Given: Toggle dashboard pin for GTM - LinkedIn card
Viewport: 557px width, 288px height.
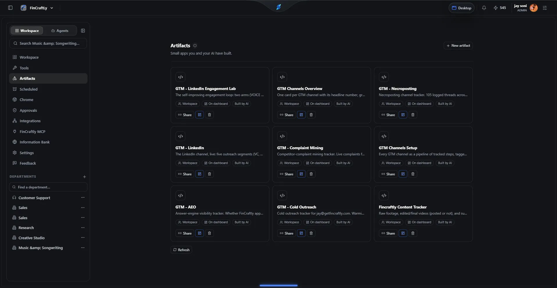Looking at the screenshot, I should coord(200,174).
